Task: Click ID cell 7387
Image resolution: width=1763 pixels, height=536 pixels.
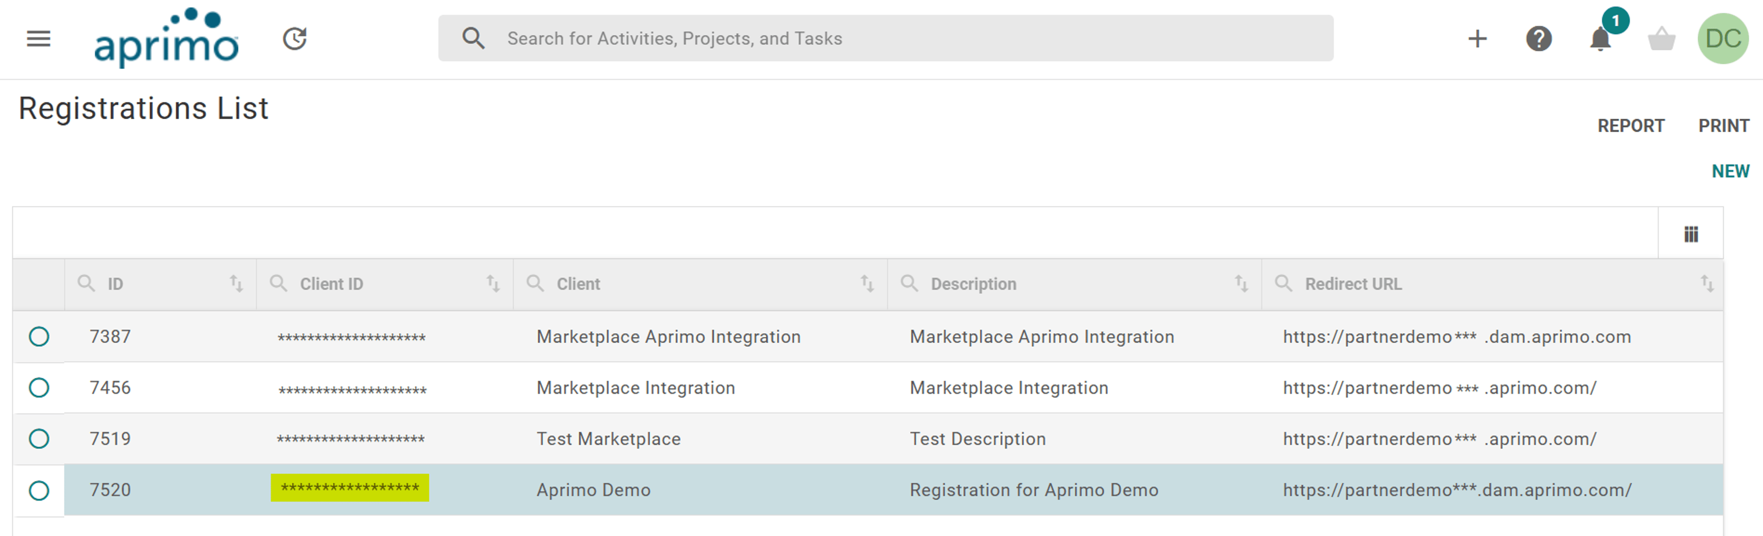Action: [110, 337]
